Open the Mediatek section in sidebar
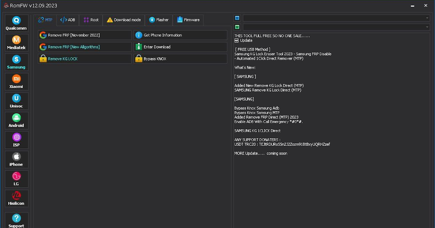This screenshot has height=228, width=435. pos(16,43)
